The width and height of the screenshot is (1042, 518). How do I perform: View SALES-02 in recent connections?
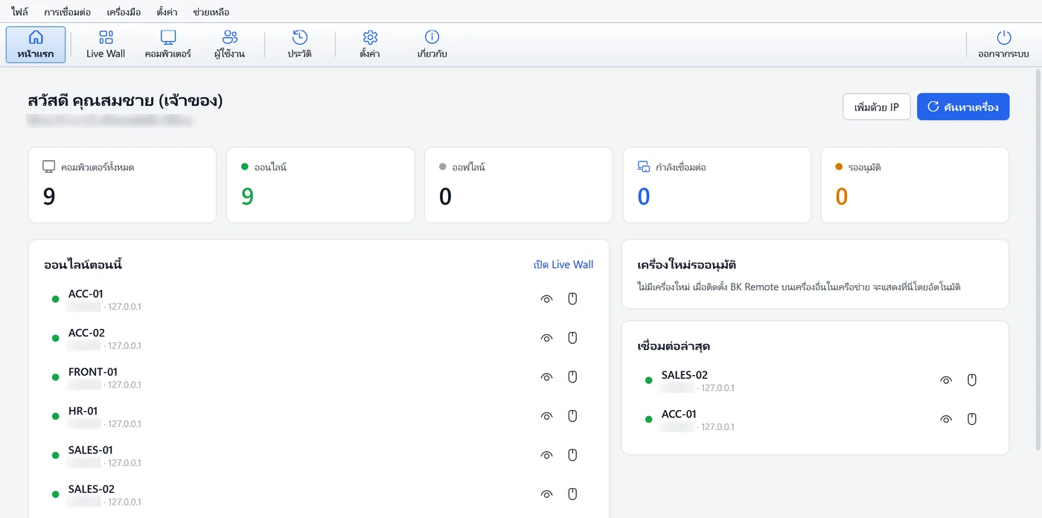pos(946,380)
